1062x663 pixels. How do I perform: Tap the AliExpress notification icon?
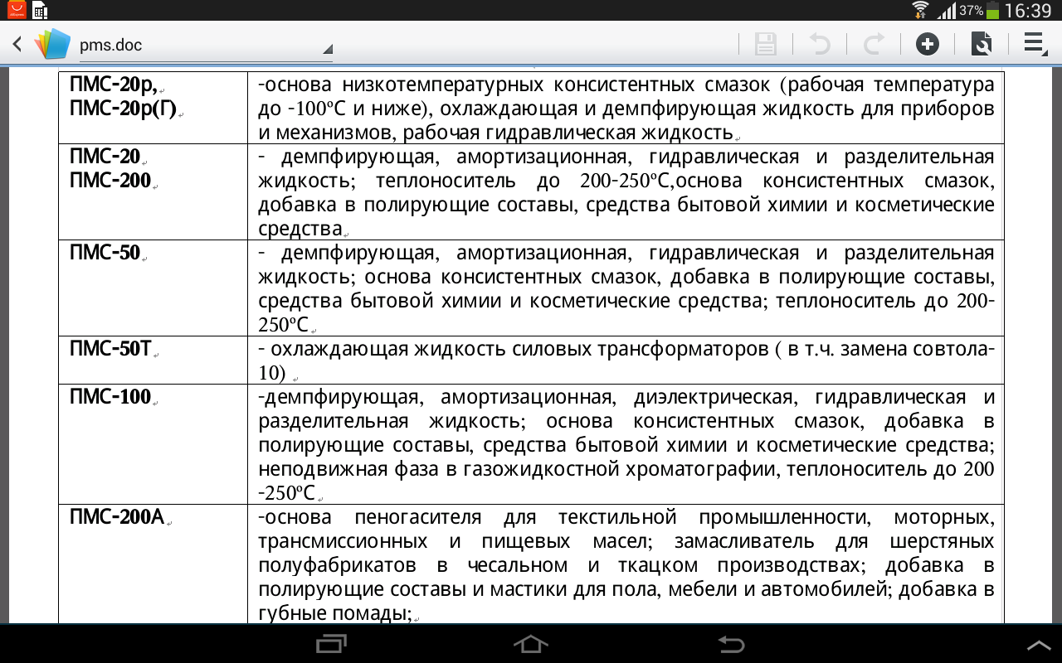click(x=17, y=10)
